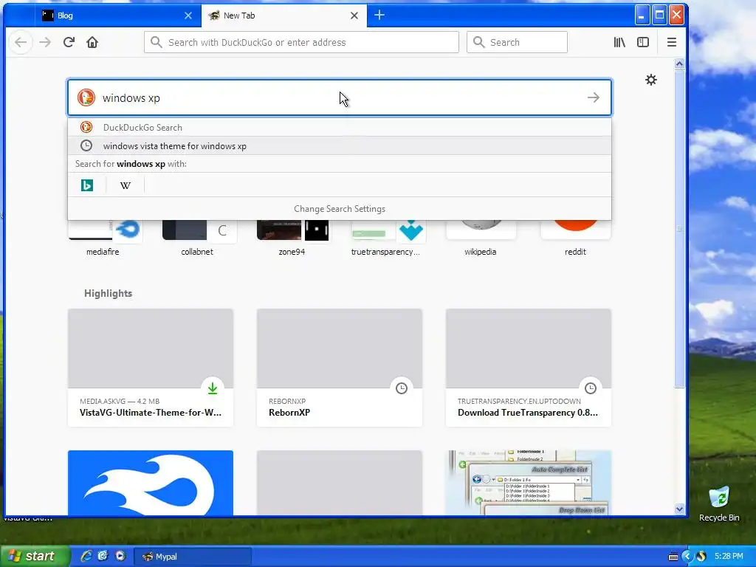Screen dimensions: 756x567
Task: Open the VistaVG-Ultimate-Theme highlight card
Action: tap(151, 368)
